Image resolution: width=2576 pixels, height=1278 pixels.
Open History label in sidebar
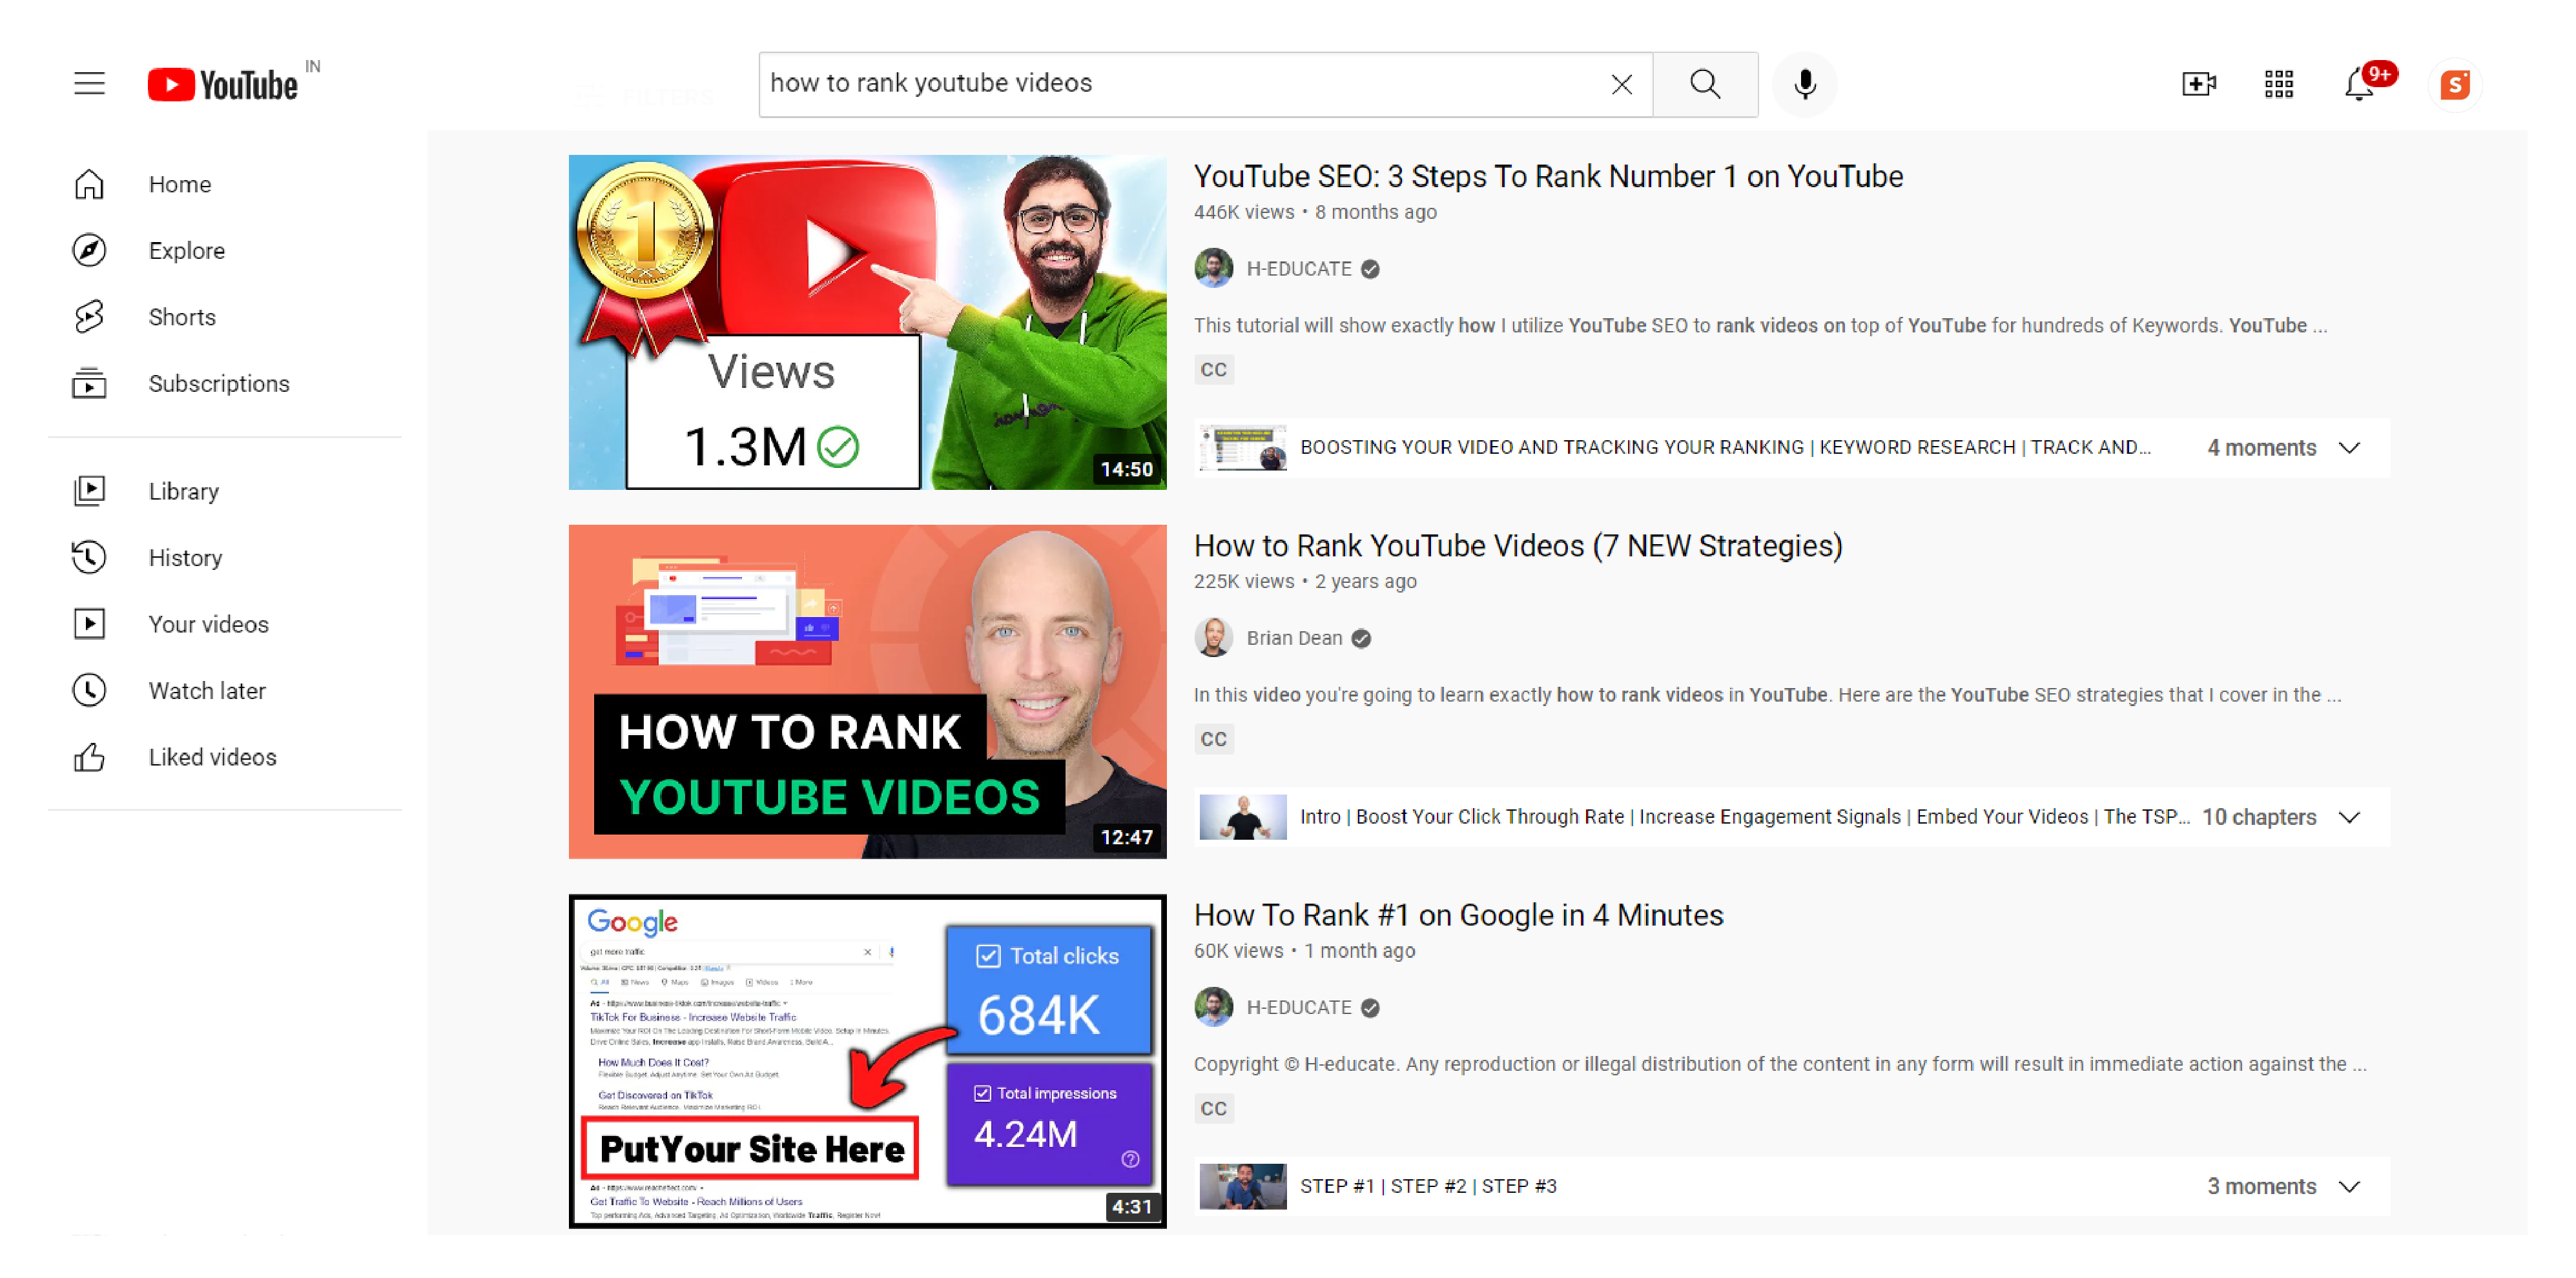(185, 558)
